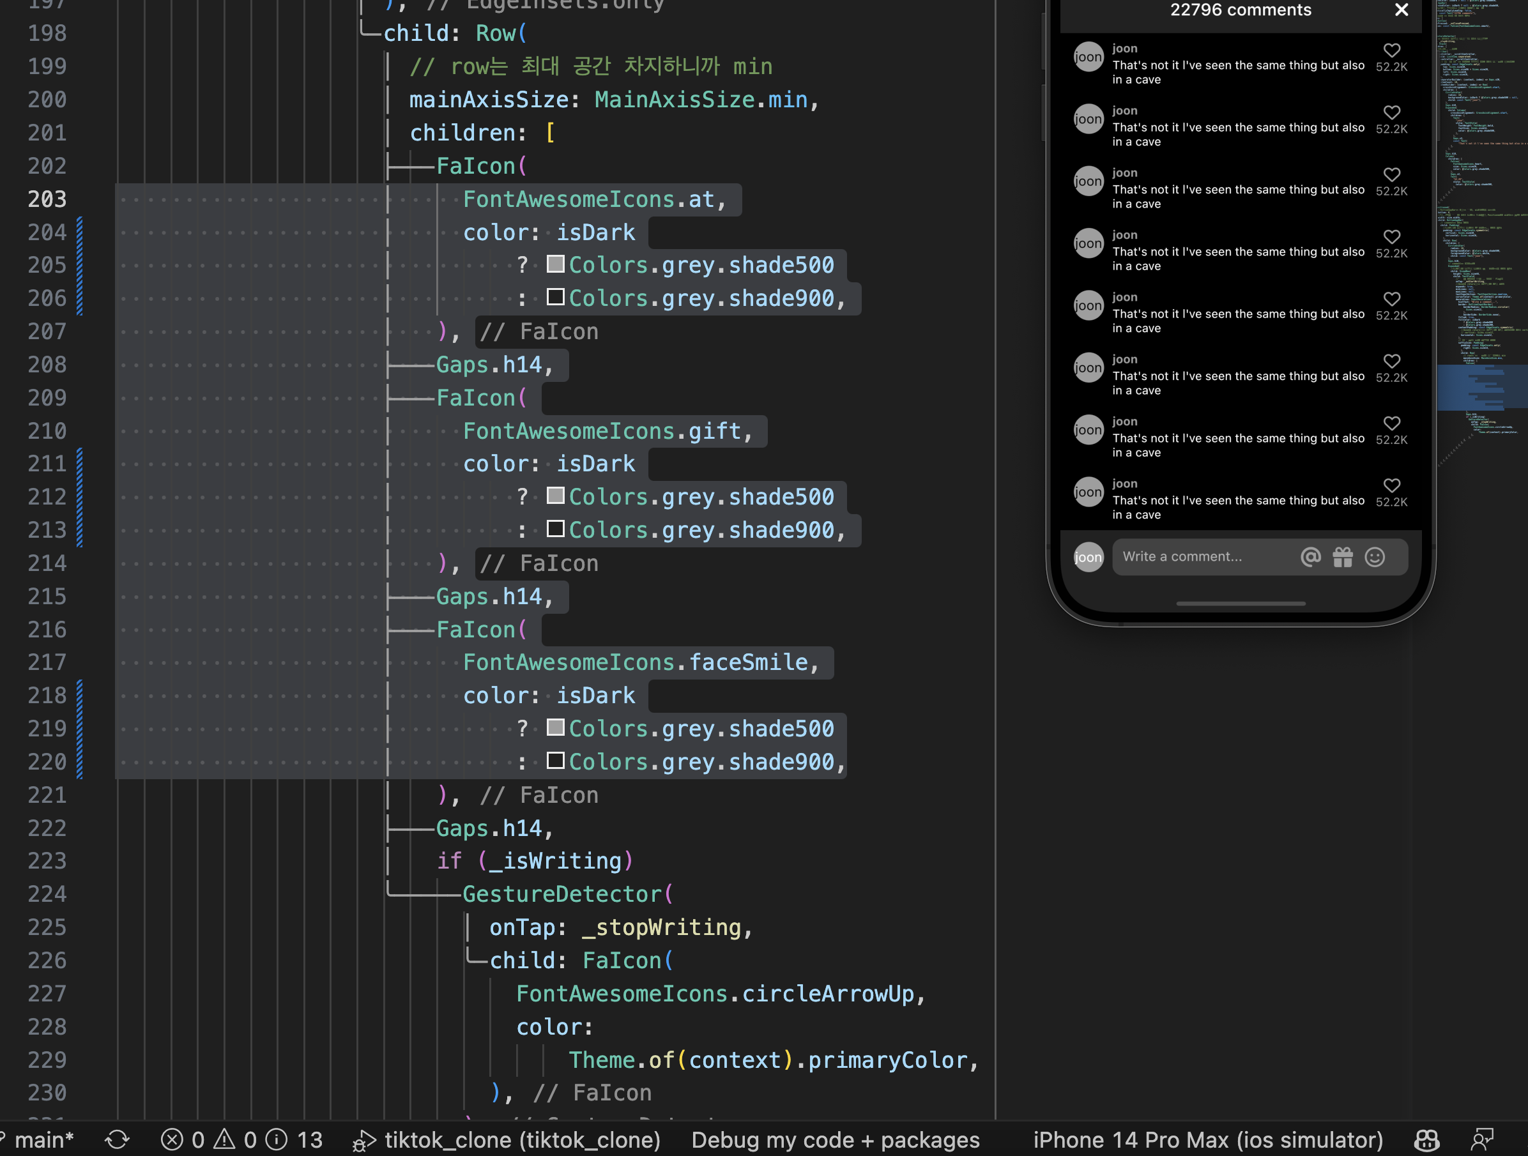Like the last joon comment heart

(1392, 485)
